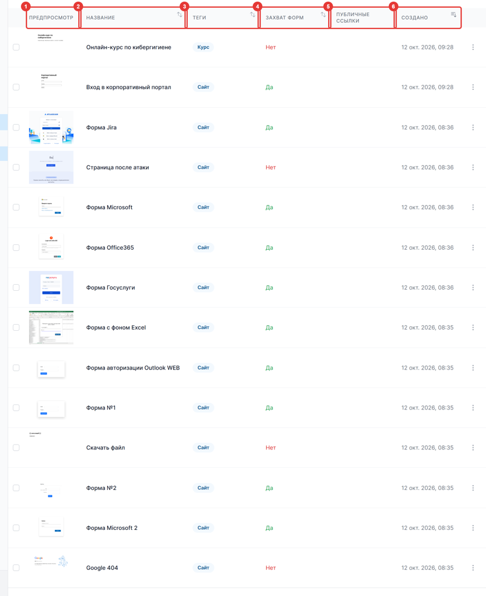Select the Форма Госуслуги checkbox
Image resolution: width=486 pixels, height=596 pixels.
pos(16,287)
